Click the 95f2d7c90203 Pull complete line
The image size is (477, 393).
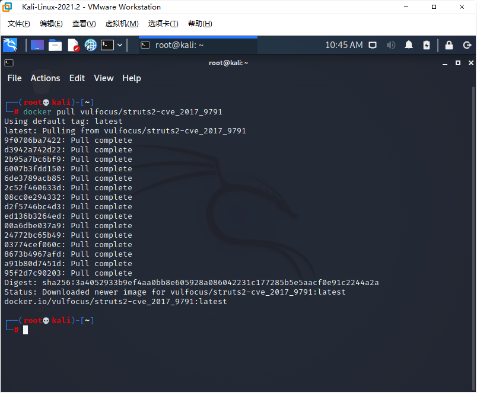point(68,273)
